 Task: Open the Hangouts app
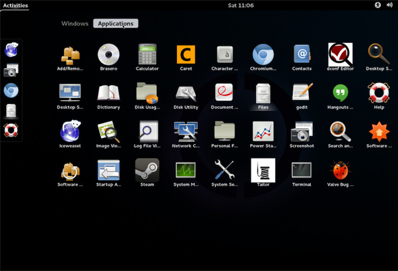(340, 96)
